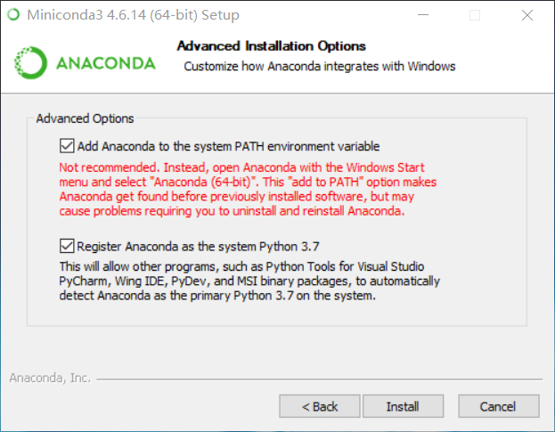555x432 pixels.
Task: Click the ANACONDA wordmark in header
Action: pyautogui.click(x=106, y=63)
